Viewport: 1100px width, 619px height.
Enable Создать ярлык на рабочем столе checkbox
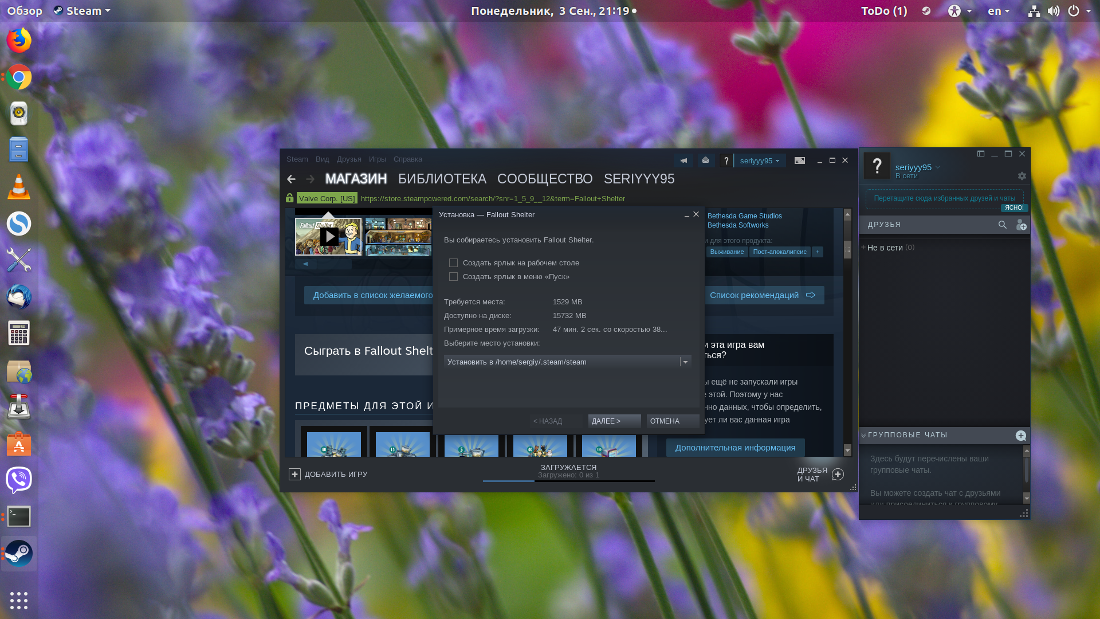click(x=453, y=263)
